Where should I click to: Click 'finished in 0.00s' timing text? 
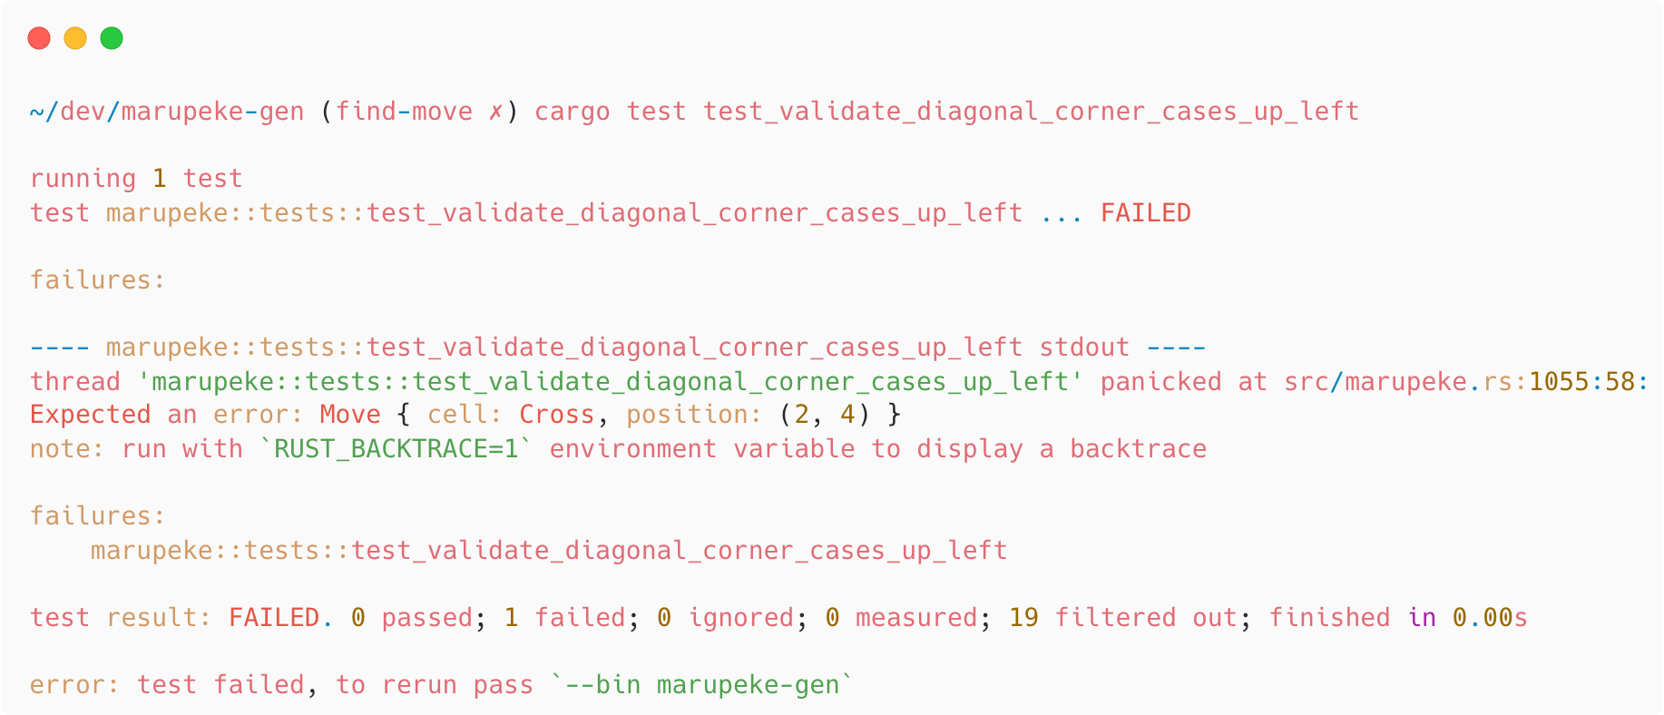(1398, 618)
